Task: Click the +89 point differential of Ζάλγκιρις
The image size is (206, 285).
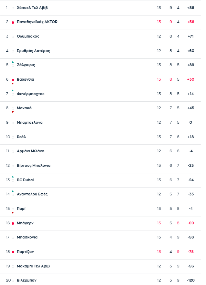Action: [190, 65]
